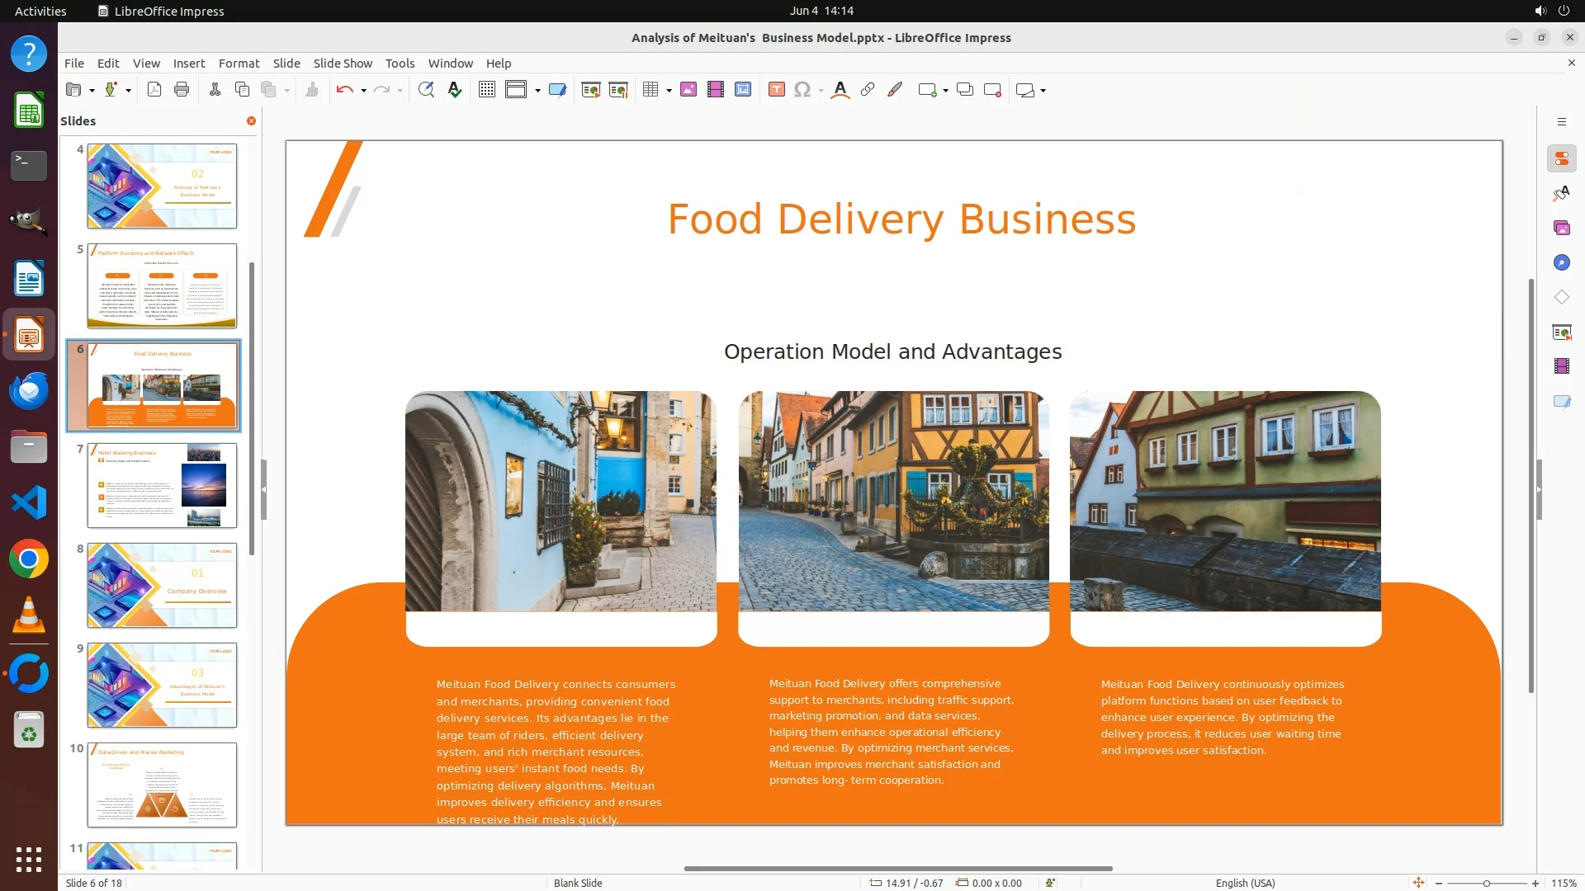Open Fontwork text icon
The width and height of the screenshot is (1585, 891).
840,90
